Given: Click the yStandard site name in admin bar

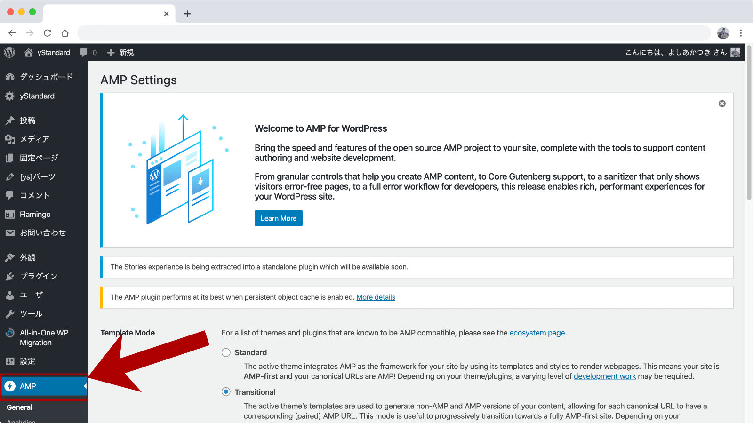Looking at the screenshot, I should pyautogui.click(x=54, y=53).
